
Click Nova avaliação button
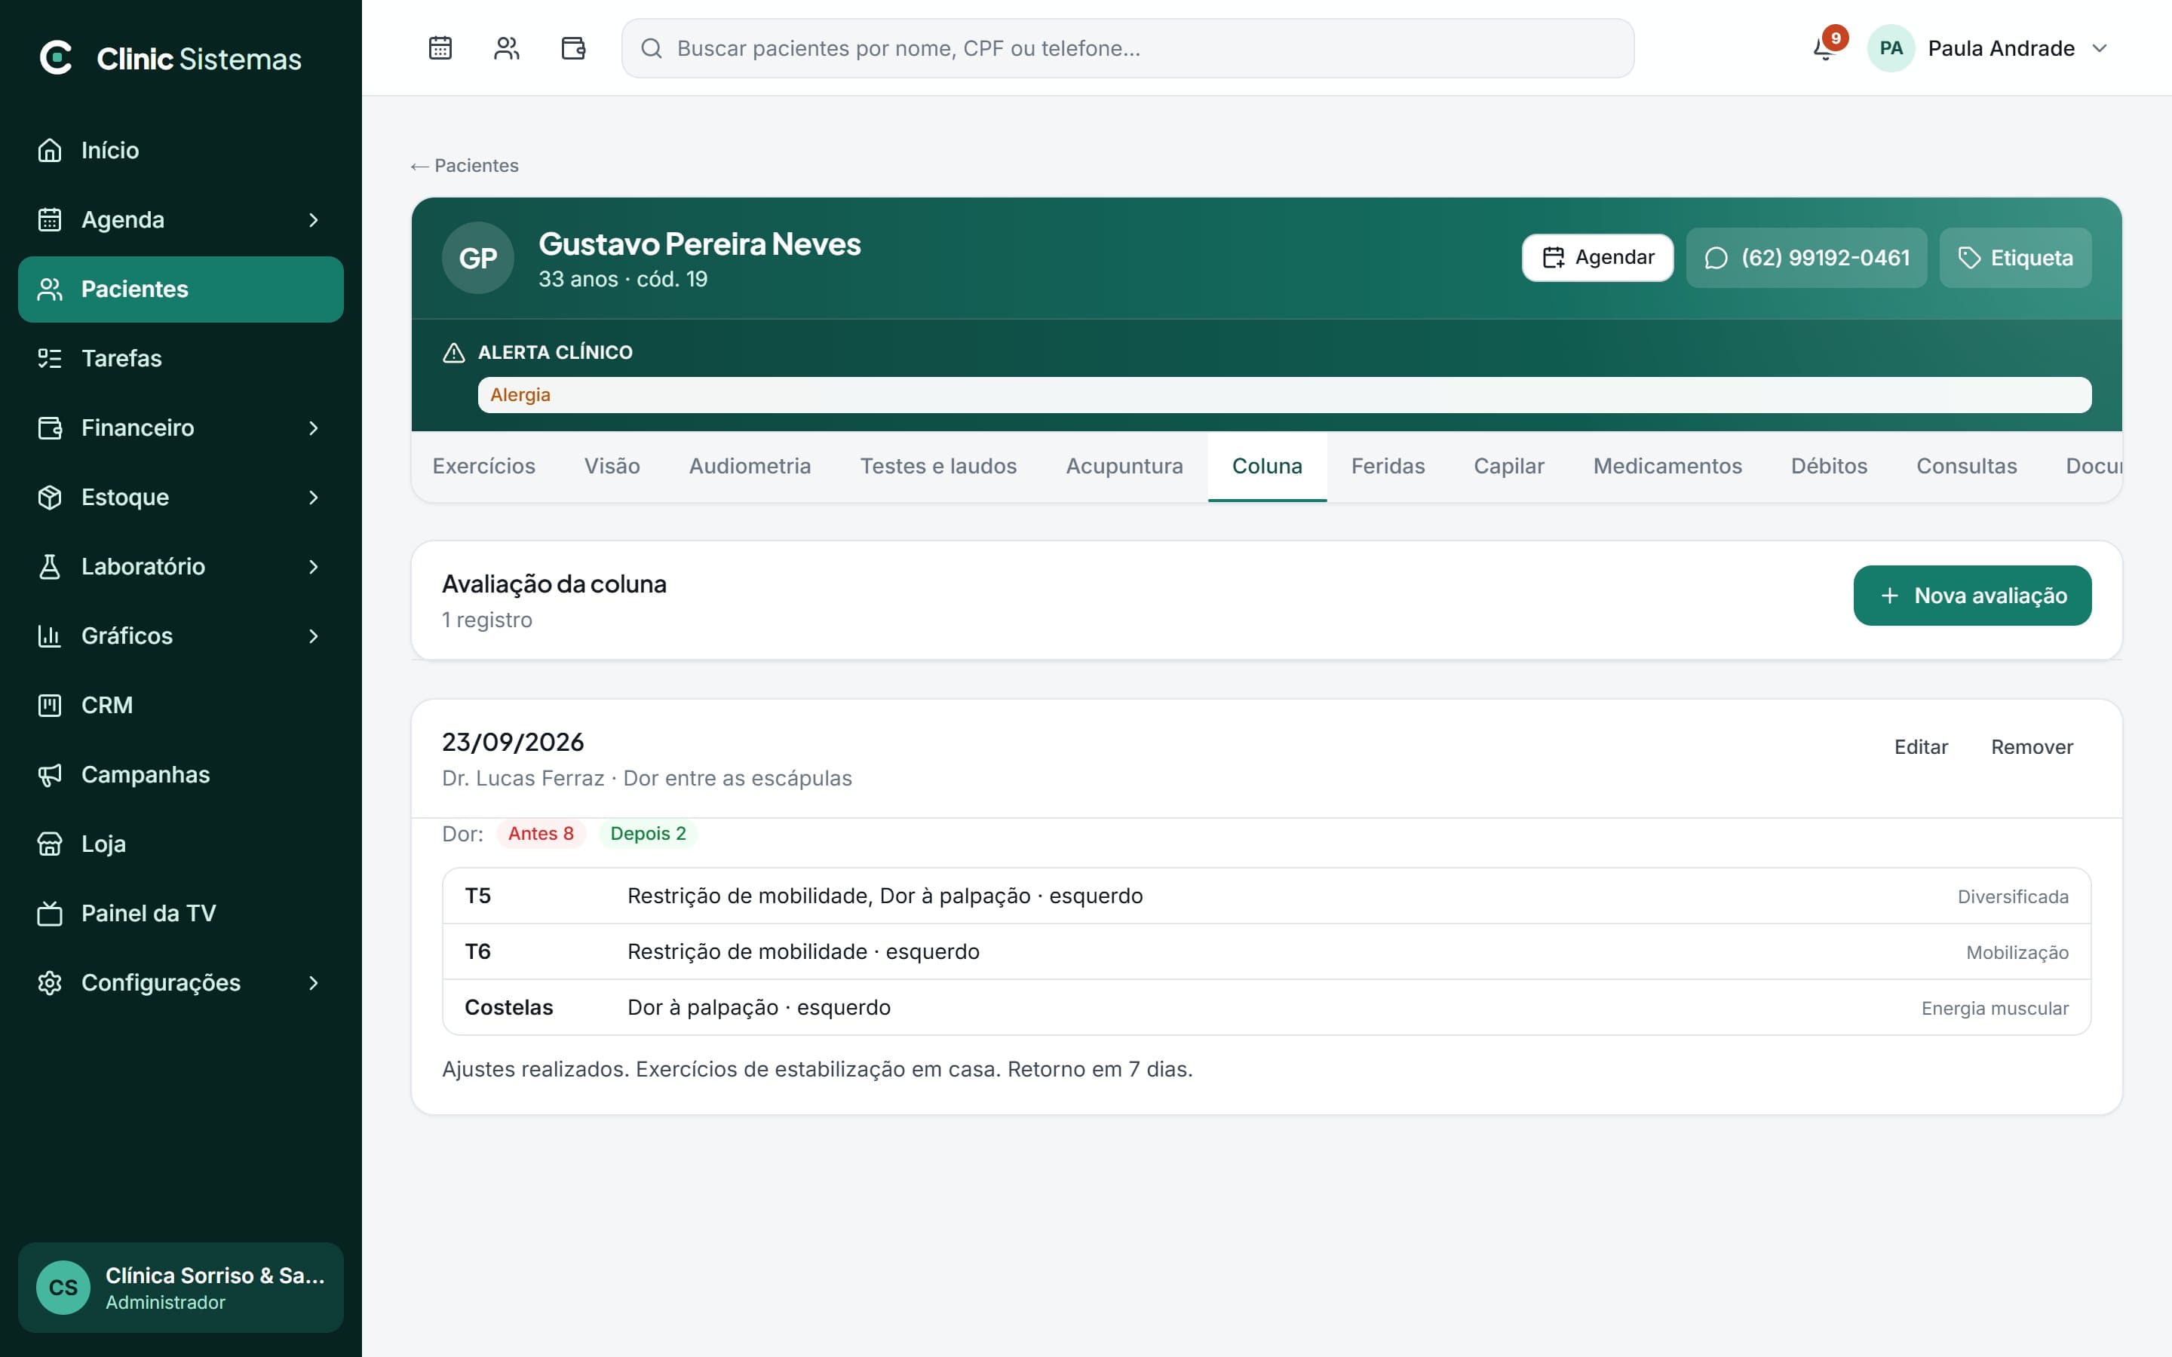[x=1972, y=595]
